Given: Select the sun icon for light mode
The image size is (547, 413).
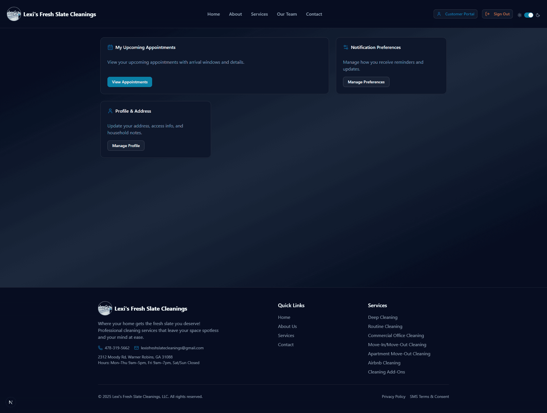Looking at the screenshot, I should [519, 15].
